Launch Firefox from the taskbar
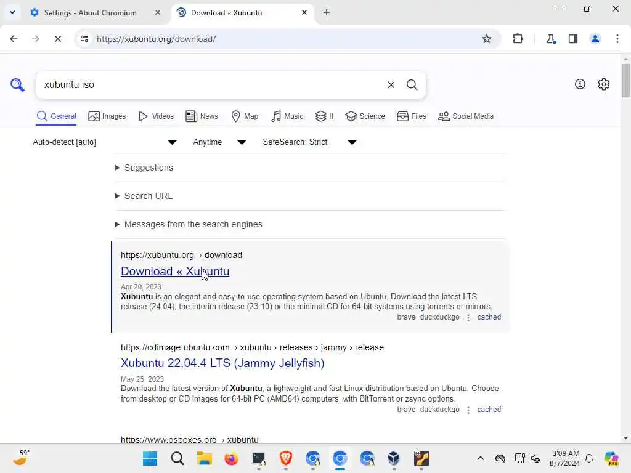Image resolution: width=631 pixels, height=473 pixels. coord(232,458)
